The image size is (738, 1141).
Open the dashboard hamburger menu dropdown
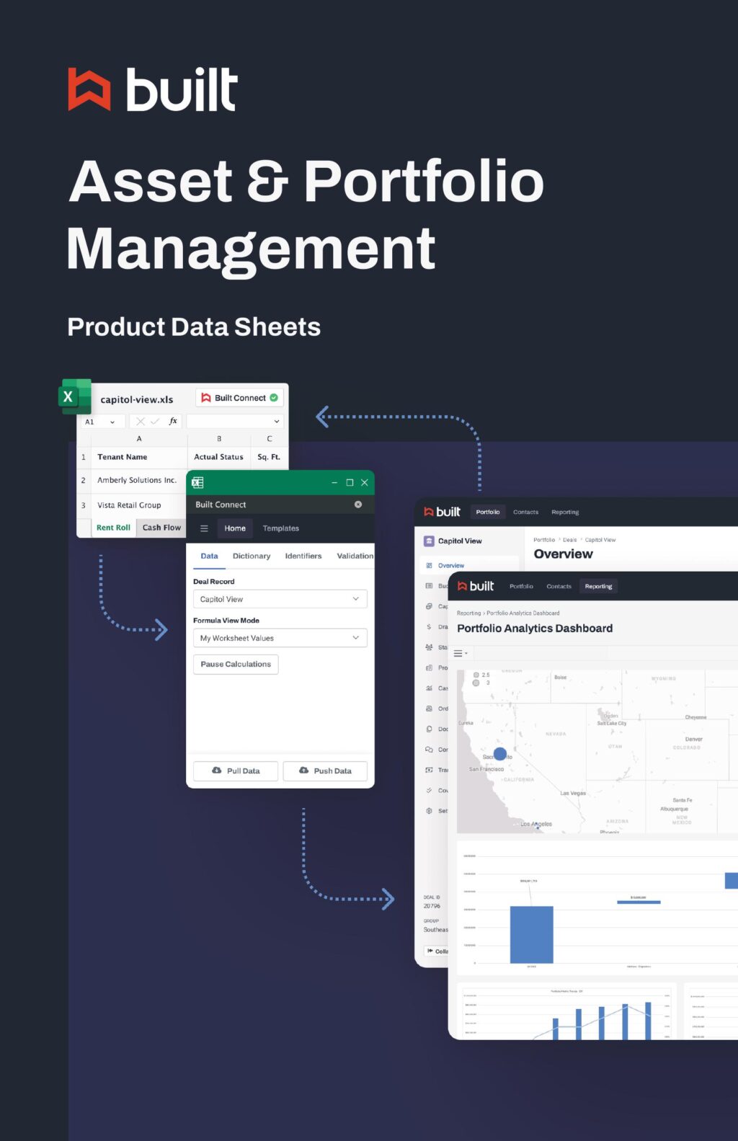461,653
